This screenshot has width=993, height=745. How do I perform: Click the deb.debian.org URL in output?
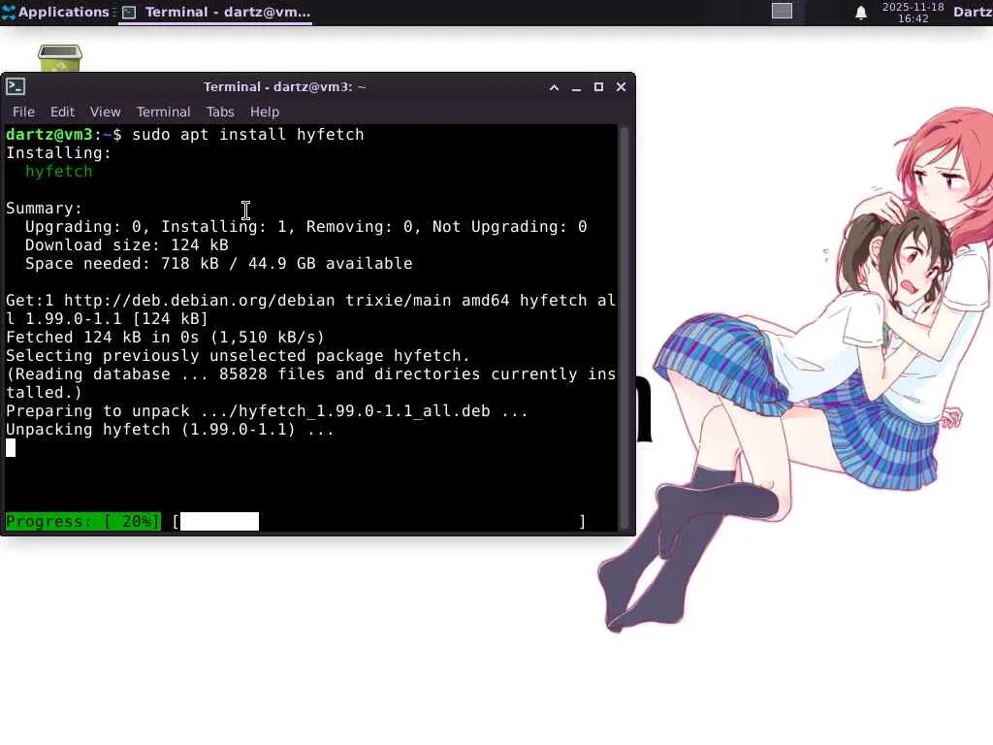tap(200, 301)
